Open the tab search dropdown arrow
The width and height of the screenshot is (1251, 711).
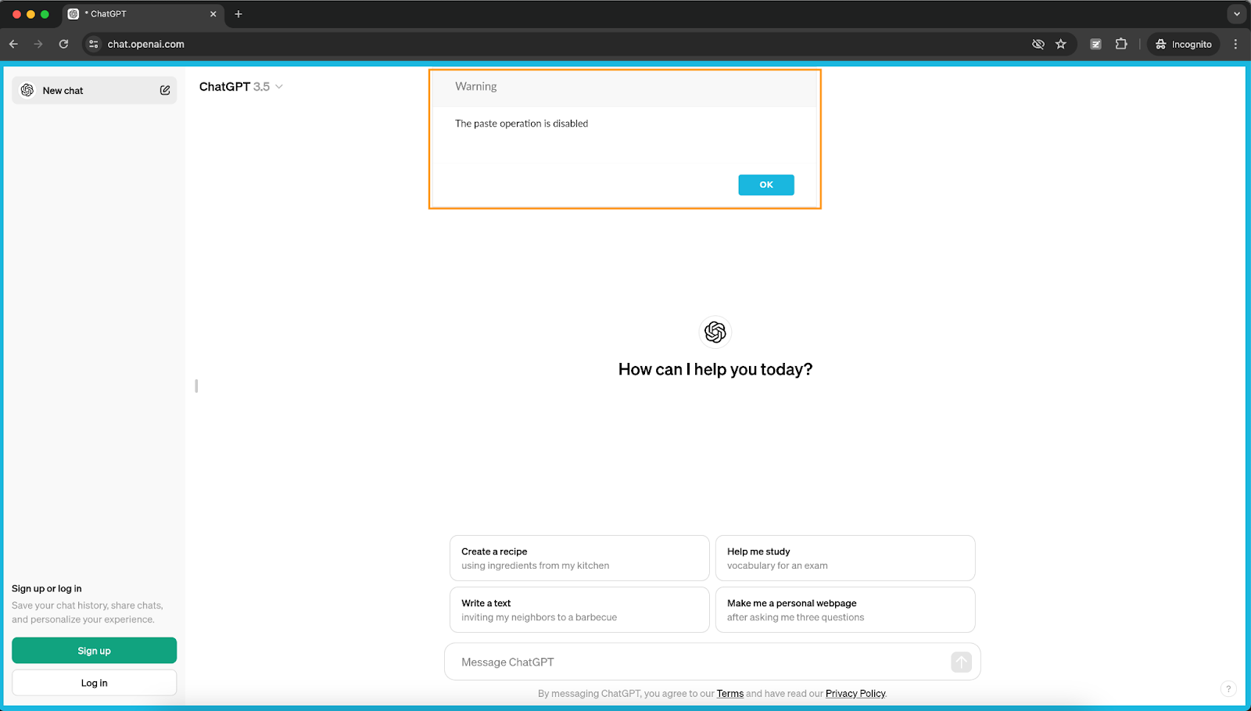pos(1236,14)
